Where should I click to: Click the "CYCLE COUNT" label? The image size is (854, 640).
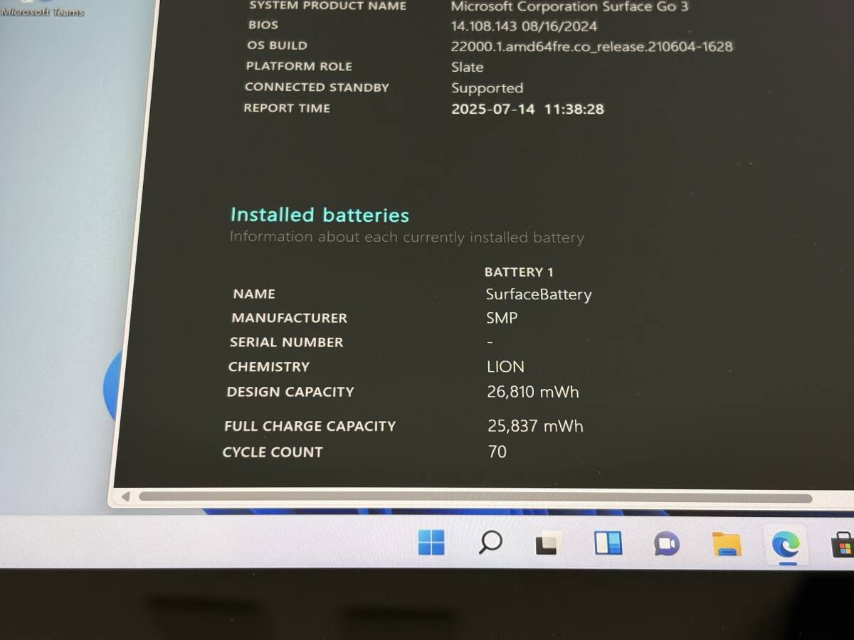point(273,452)
